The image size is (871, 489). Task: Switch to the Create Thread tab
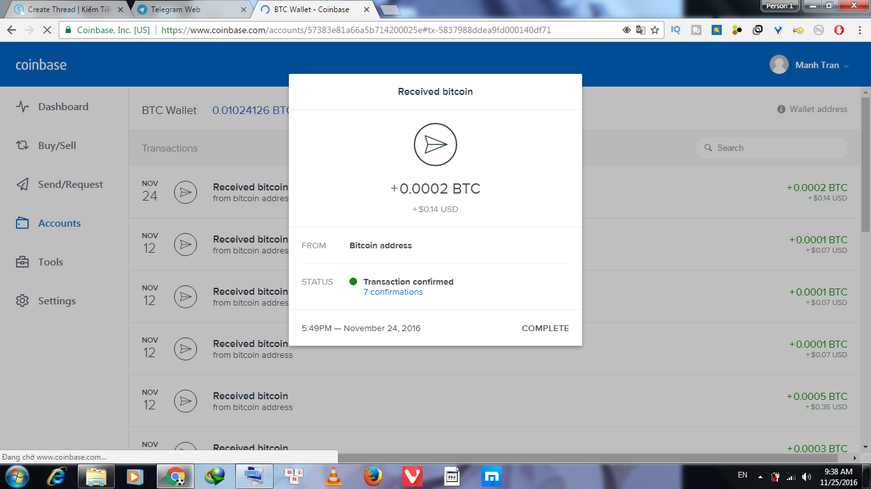(67, 10)
